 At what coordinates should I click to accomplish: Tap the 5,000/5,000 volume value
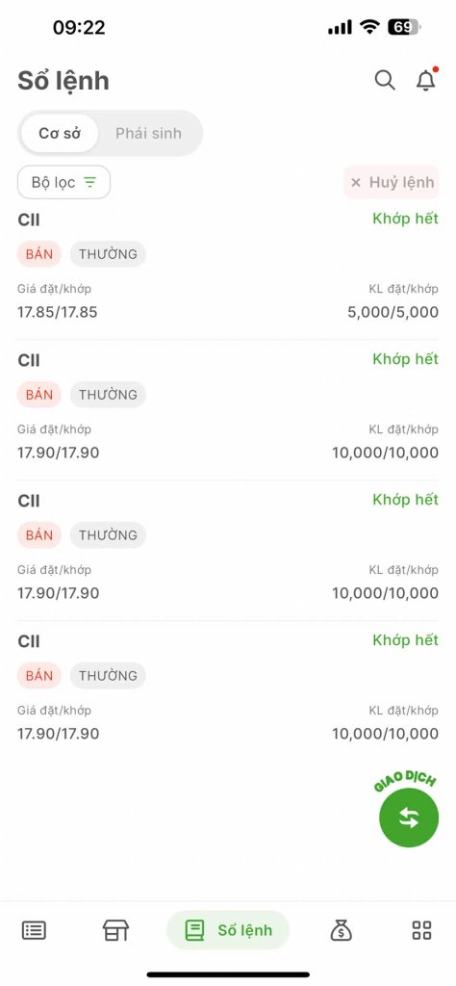(x=393, y=312)
